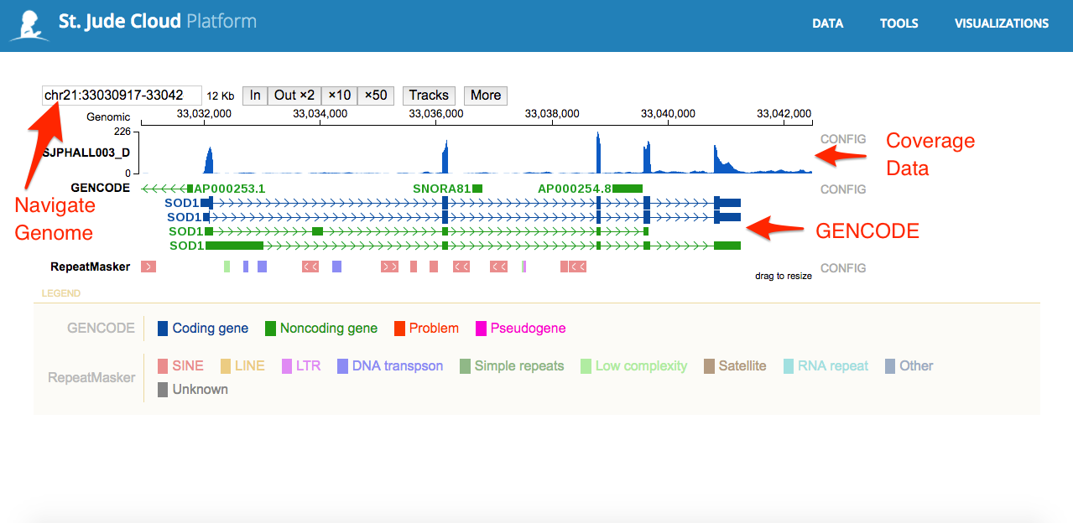Image resolution: width=1073 pixels, height=523 pixels.
Task: Open CONFIG for the SJPHALL003_D coverage track
Action: pyautogui.click(x=843, y=139)
